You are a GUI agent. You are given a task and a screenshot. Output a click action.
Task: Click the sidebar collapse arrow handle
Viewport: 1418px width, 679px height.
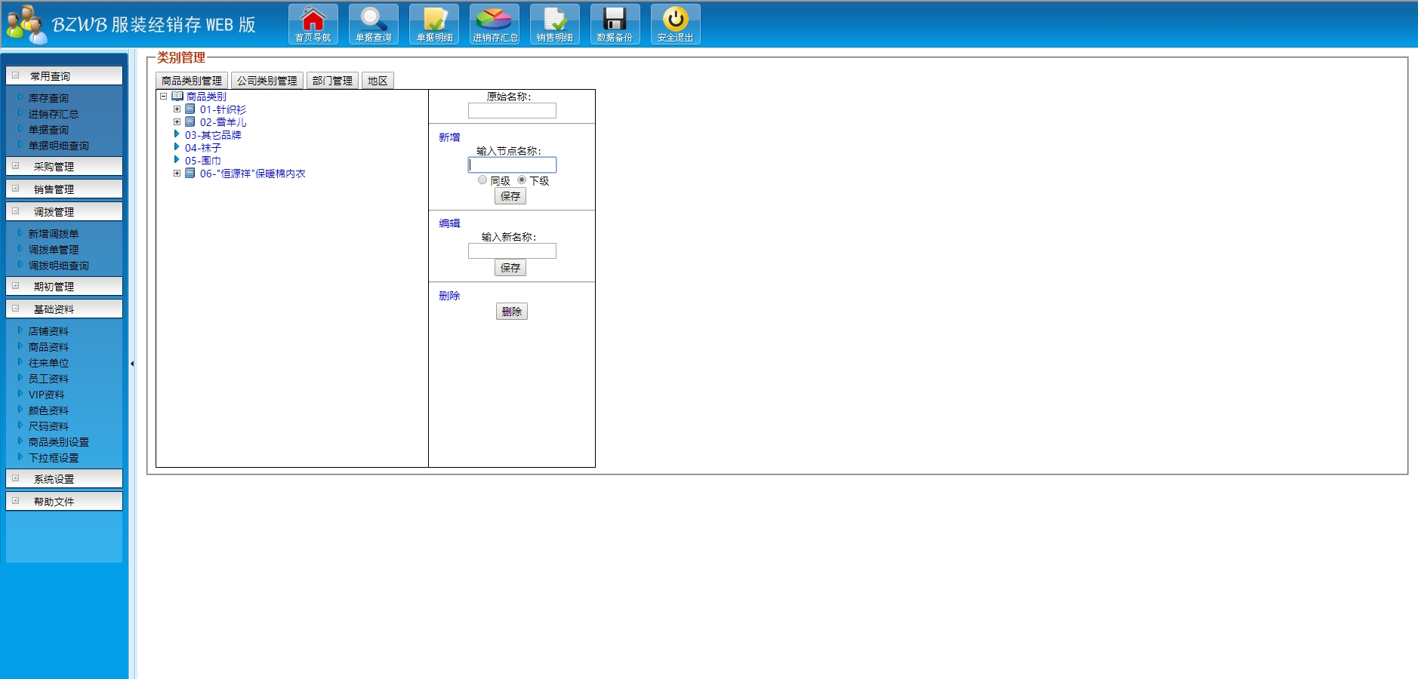click(132, 364)
